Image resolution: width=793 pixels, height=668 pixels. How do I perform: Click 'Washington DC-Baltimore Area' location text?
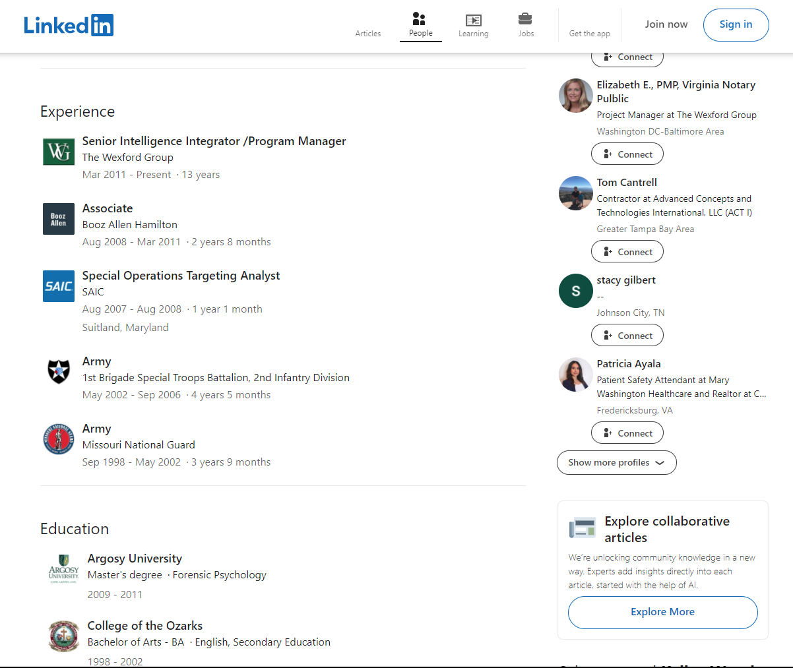[660, 132]
